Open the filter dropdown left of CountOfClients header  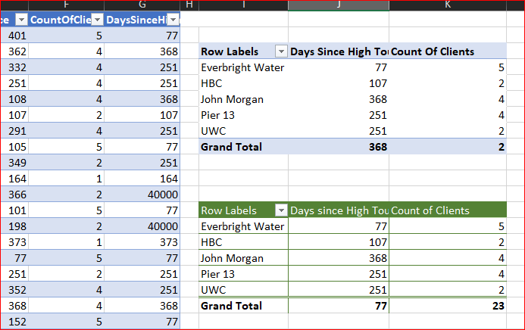21,20
